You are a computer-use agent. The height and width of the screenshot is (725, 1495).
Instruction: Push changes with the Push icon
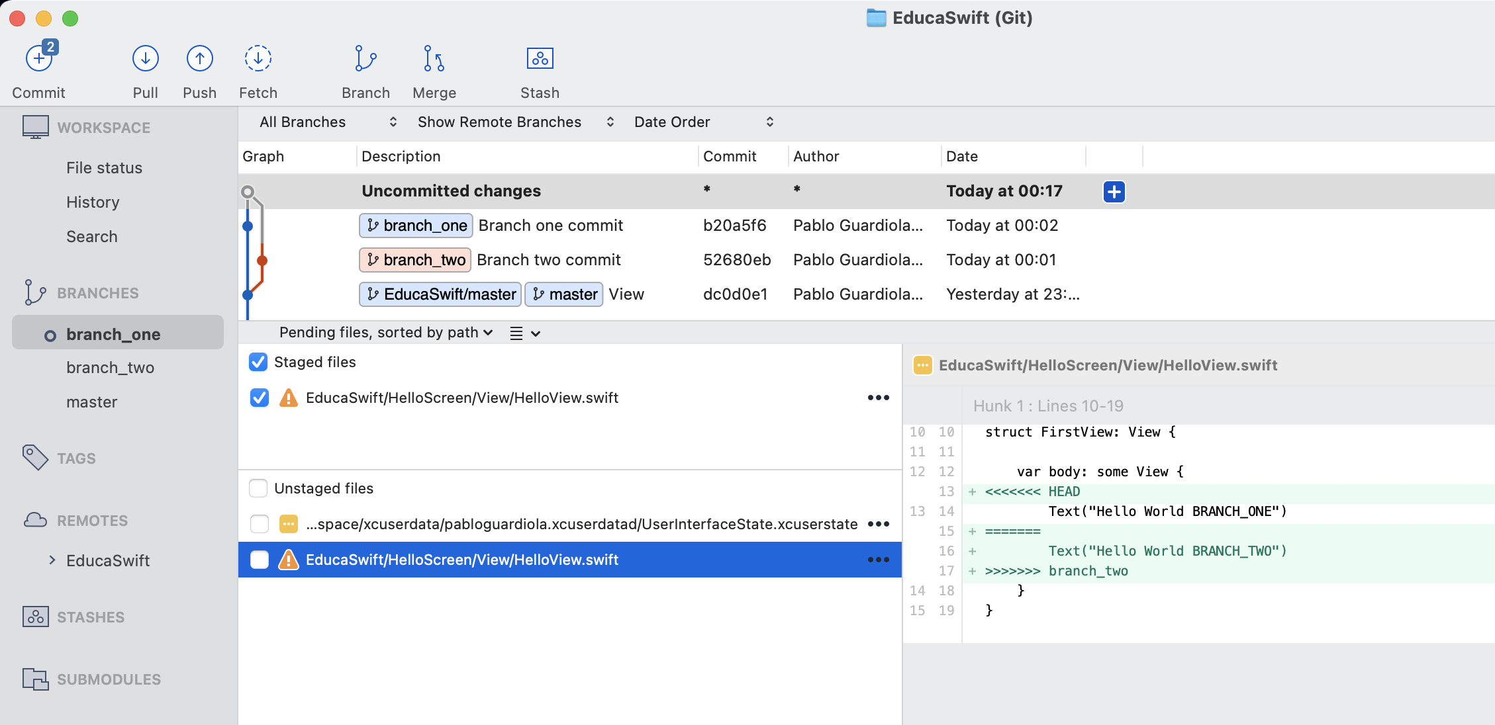coord(199,60)
